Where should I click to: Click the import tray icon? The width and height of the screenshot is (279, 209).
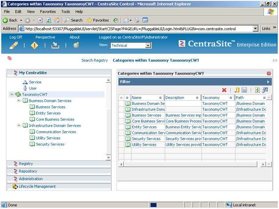[x=55, y=46]
